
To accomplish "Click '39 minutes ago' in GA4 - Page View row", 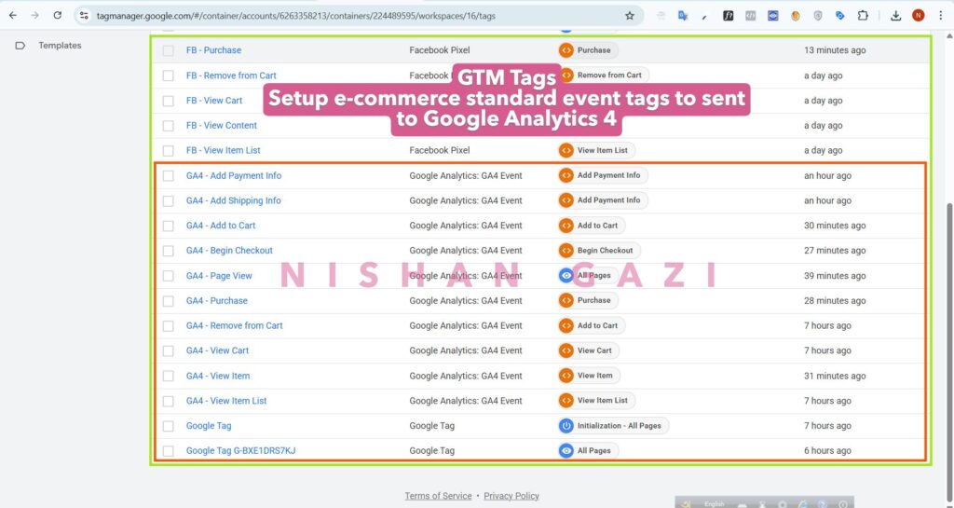I will point(835,276).
